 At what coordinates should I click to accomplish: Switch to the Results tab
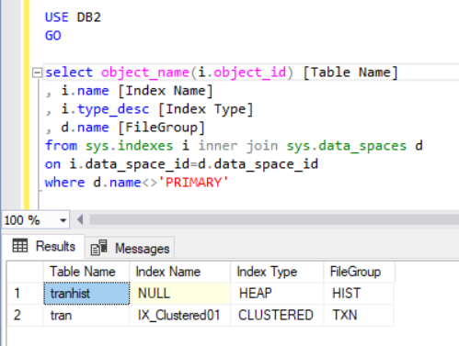click(x=43, y=246)
